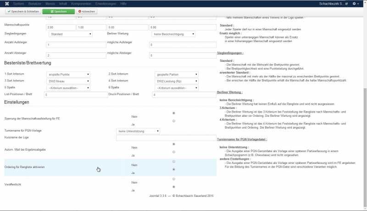The height and width of the screenshot is (211, 367).
Task: Open the Berliner Wertung dropdown
Action: tap(173, 34)
